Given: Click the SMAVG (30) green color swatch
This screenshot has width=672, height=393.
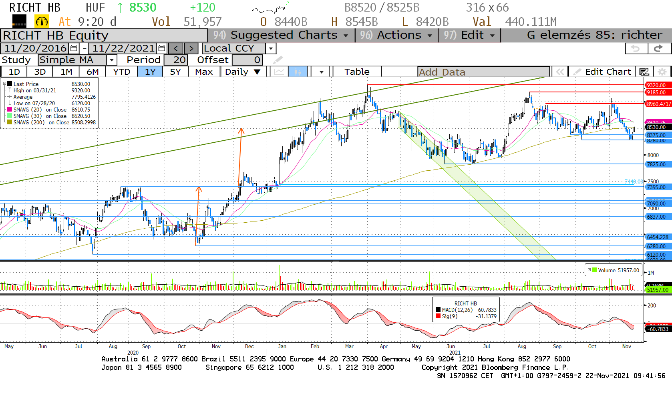Looking at the screenshot, I should 10,116.
